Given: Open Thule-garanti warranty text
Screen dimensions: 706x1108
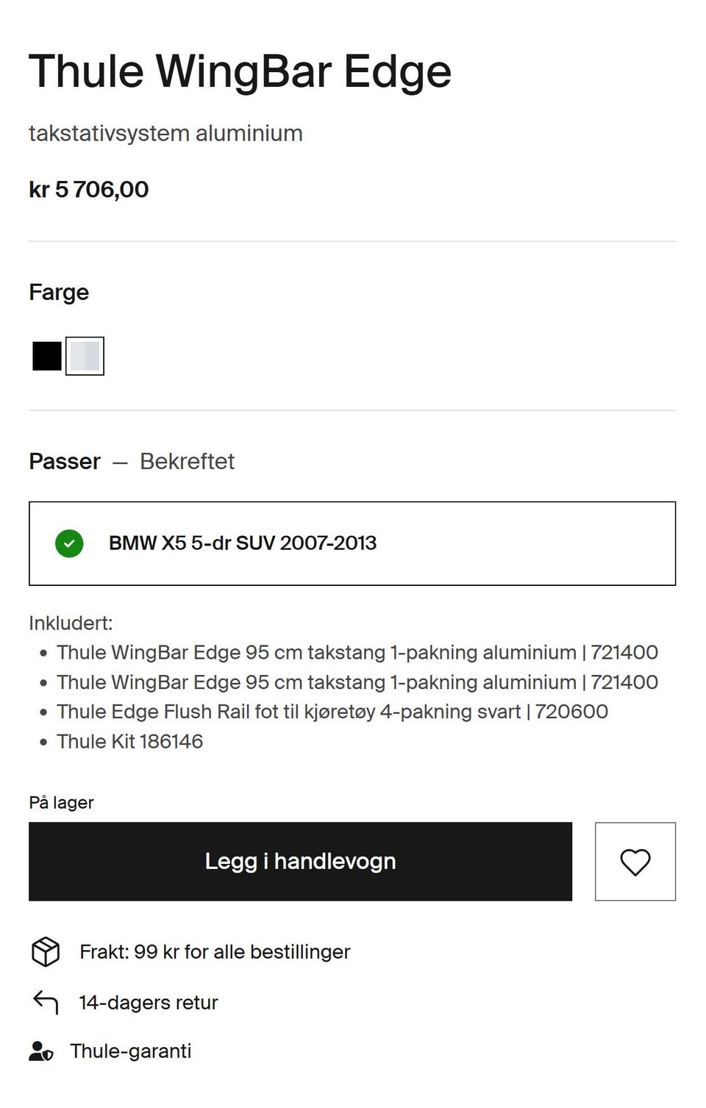Looking at the screenshot, I should coord(131,1051).
